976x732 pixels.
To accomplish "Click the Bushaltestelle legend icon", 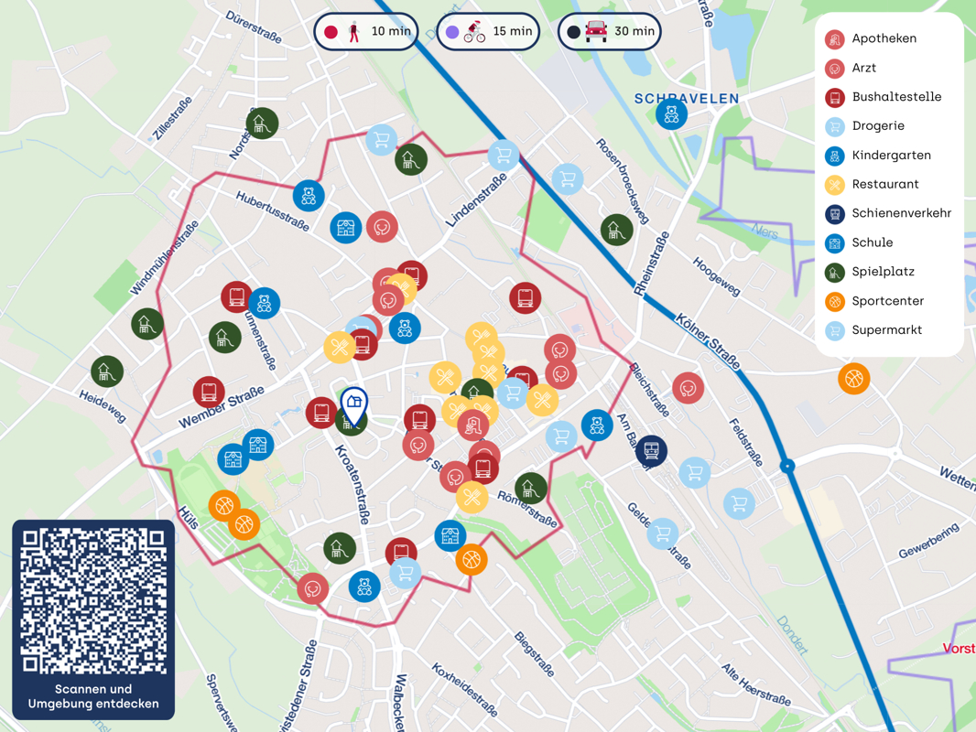I will point(834,97).
